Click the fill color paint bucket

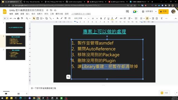tap(58, 18)
